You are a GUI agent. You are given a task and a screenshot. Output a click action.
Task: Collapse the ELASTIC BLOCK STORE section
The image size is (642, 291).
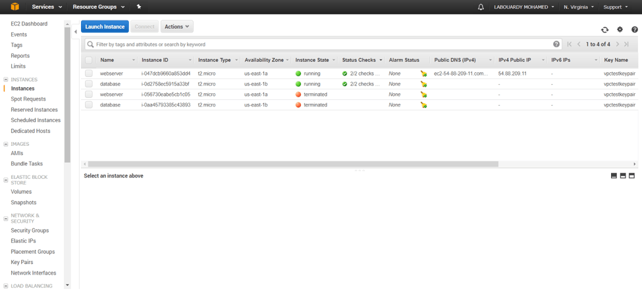5,180
